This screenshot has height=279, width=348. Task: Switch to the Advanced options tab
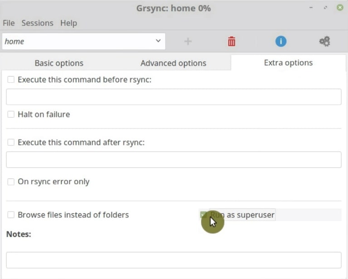click(x=173, y=63)
